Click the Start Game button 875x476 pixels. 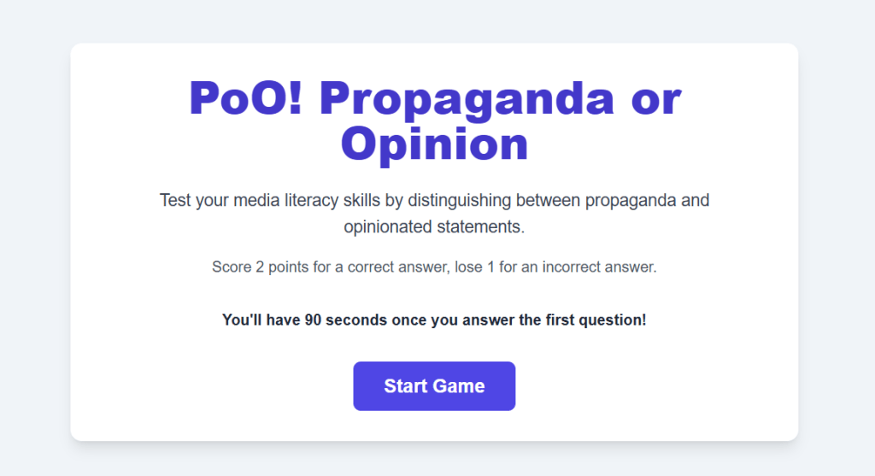pyautogui.click(x=434, y=386)
